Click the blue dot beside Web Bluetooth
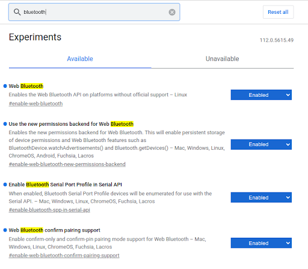The image size is (308, 269). [5, 86]
